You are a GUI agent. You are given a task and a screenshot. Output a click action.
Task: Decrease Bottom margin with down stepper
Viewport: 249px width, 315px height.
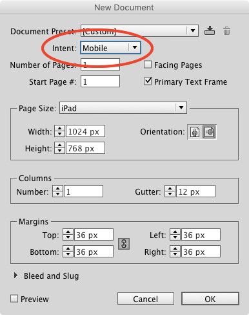point(68,254)
